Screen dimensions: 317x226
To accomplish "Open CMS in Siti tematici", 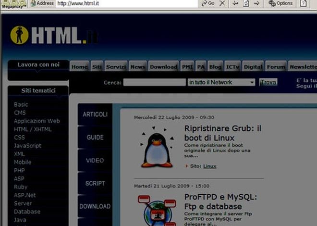I will [x=20, y=113].
